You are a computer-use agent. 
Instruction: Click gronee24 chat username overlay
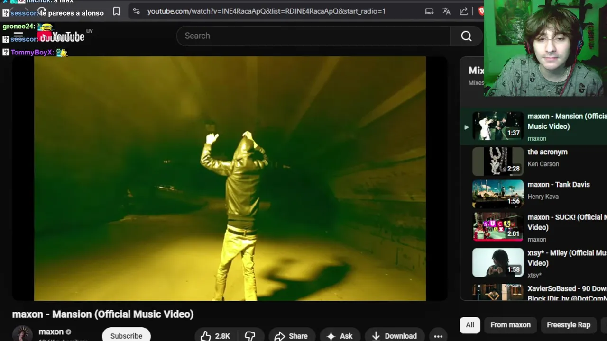[x=18, y=27]
